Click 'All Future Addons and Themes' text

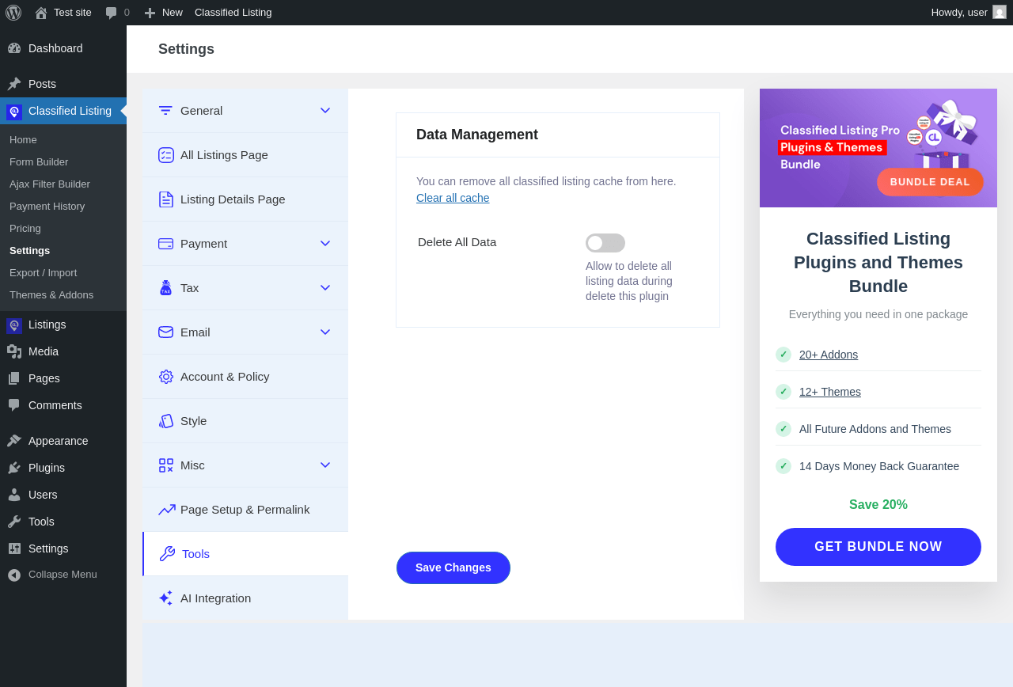(875, 429)
